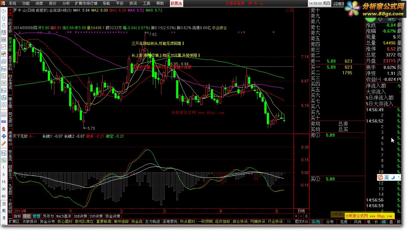Open the 技术分析 vertical tab
The width and height of the screenshot is (407, 231).
[x=10, y=45]
